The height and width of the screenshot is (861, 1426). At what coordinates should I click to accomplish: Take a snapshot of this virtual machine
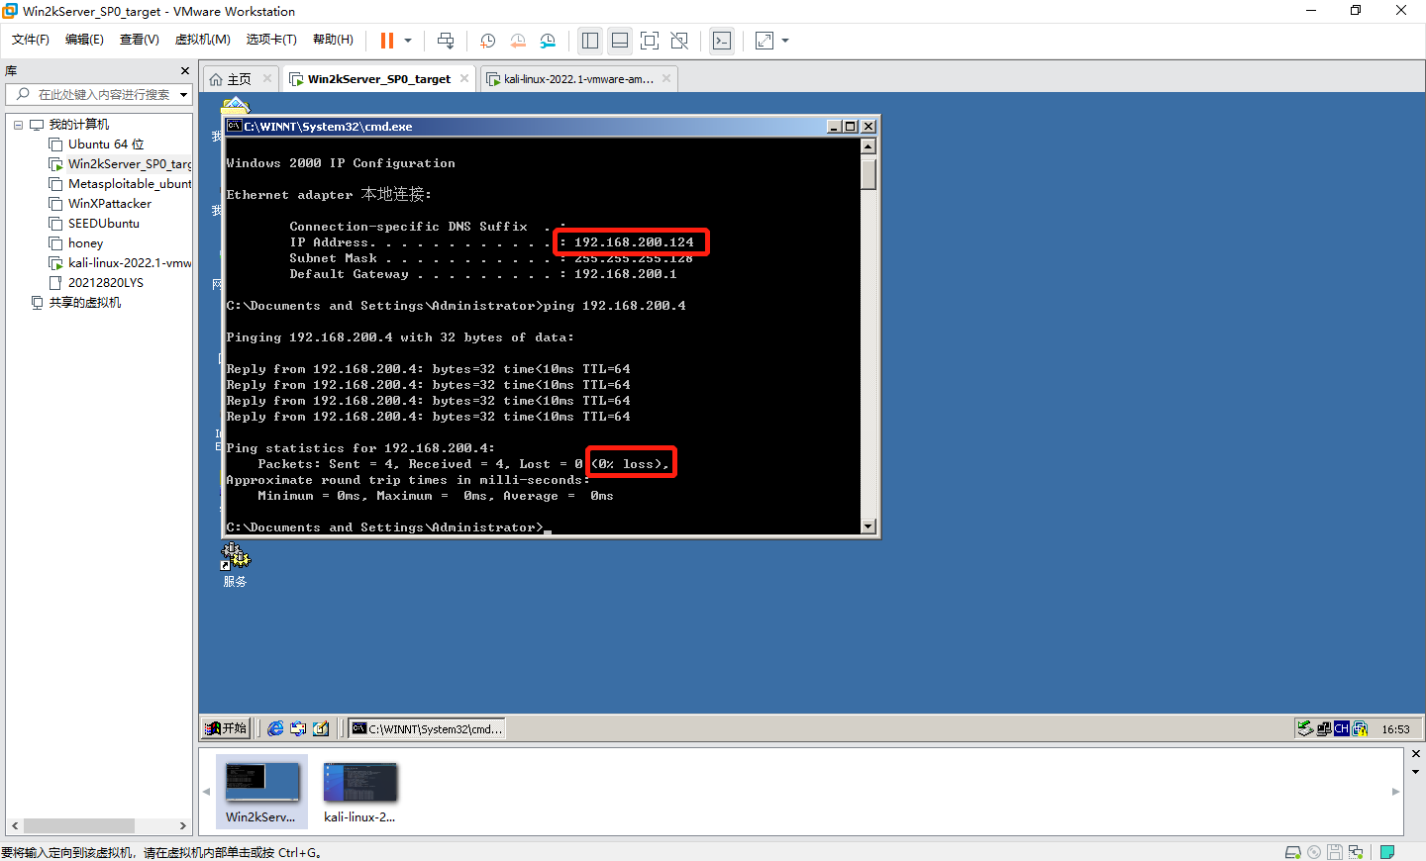pyautogui.click(x=488, y=41)
